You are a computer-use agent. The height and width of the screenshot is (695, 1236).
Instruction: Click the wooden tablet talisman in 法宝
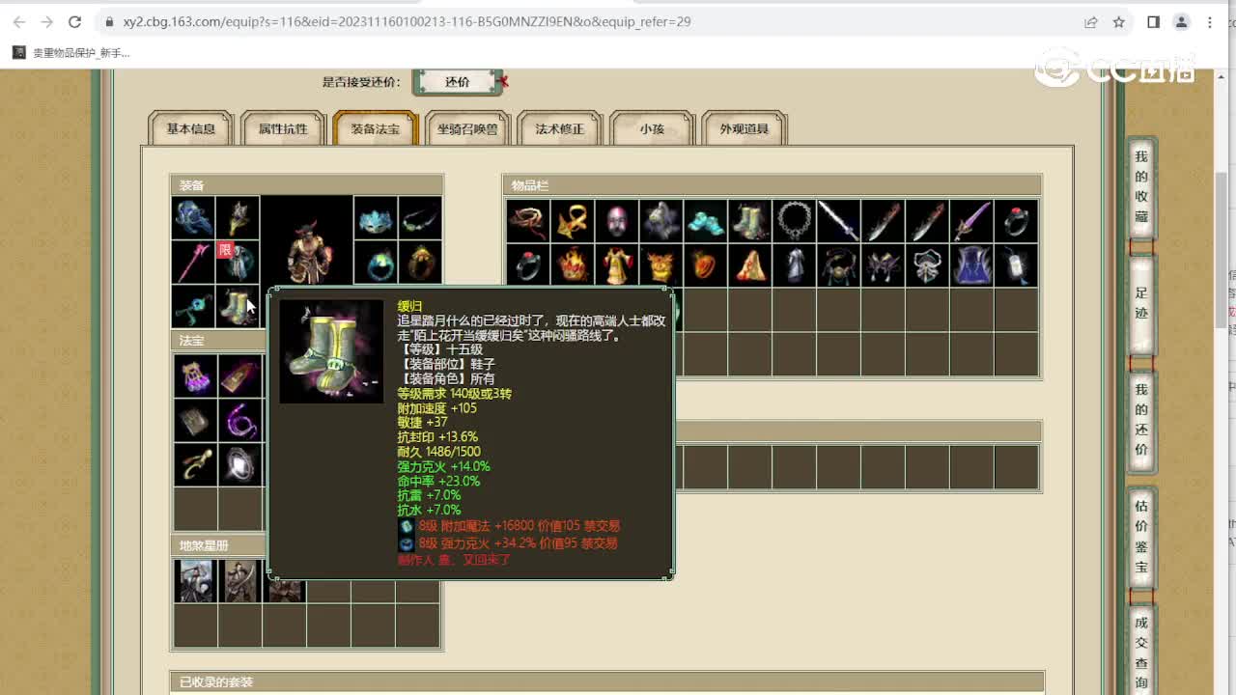[x=239, y=375]
